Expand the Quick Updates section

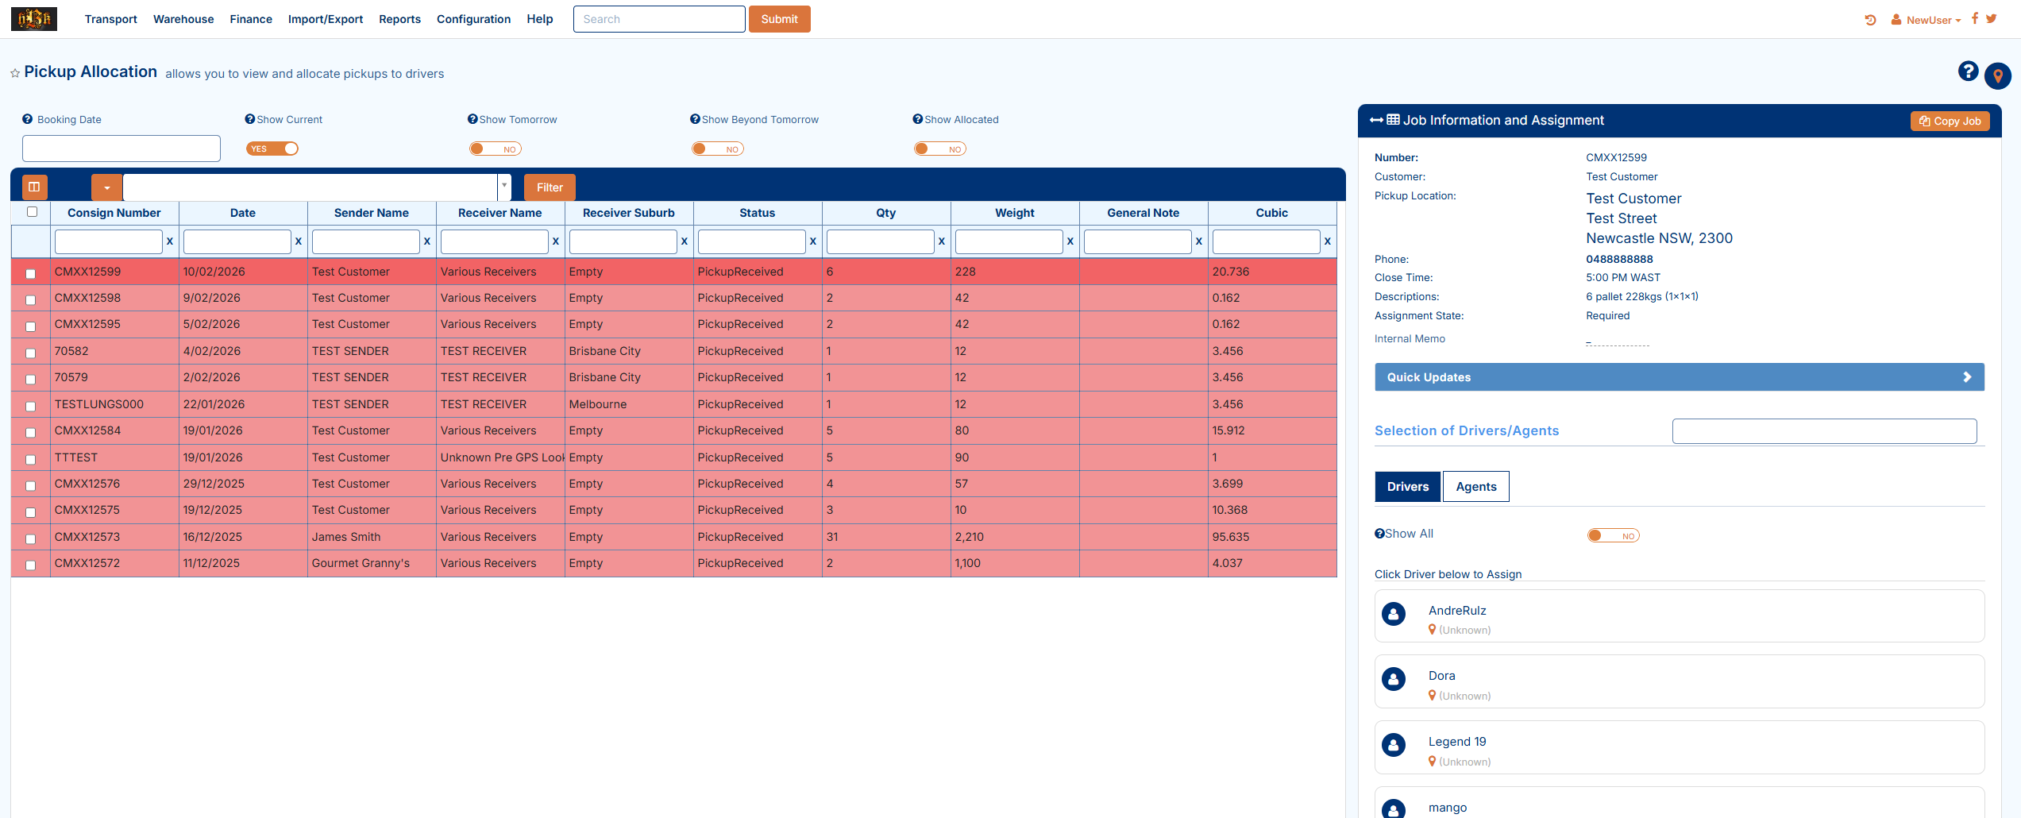(x=1679, y=377)
